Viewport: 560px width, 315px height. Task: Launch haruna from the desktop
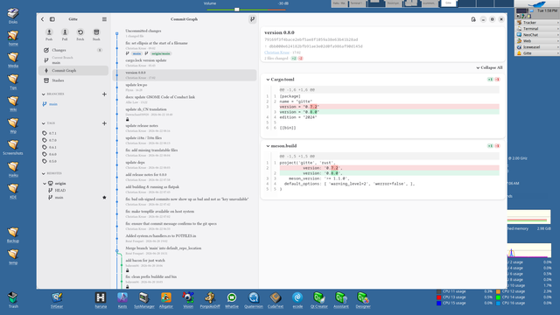[101, 299]
